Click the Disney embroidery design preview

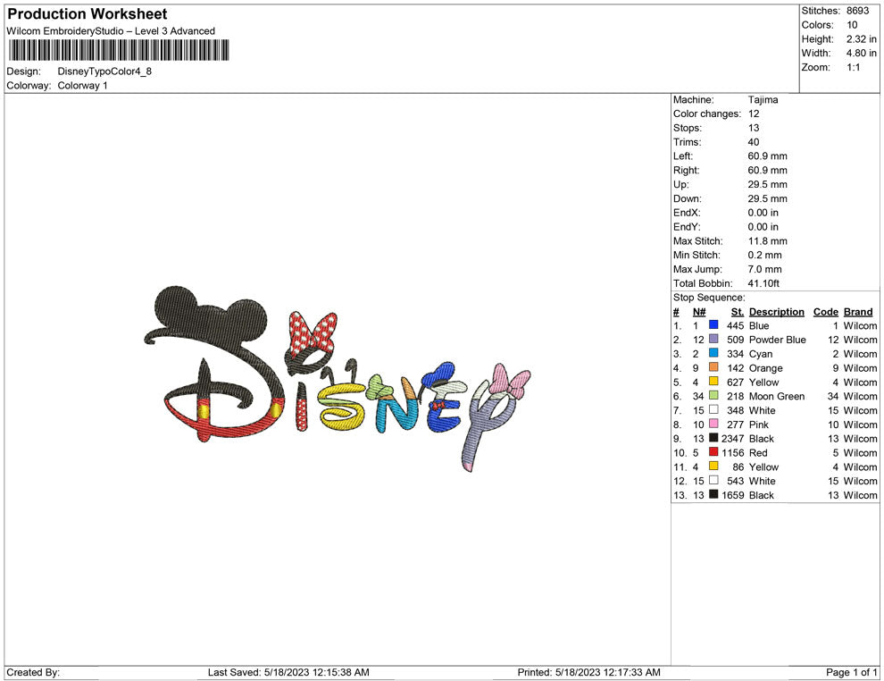338,379
